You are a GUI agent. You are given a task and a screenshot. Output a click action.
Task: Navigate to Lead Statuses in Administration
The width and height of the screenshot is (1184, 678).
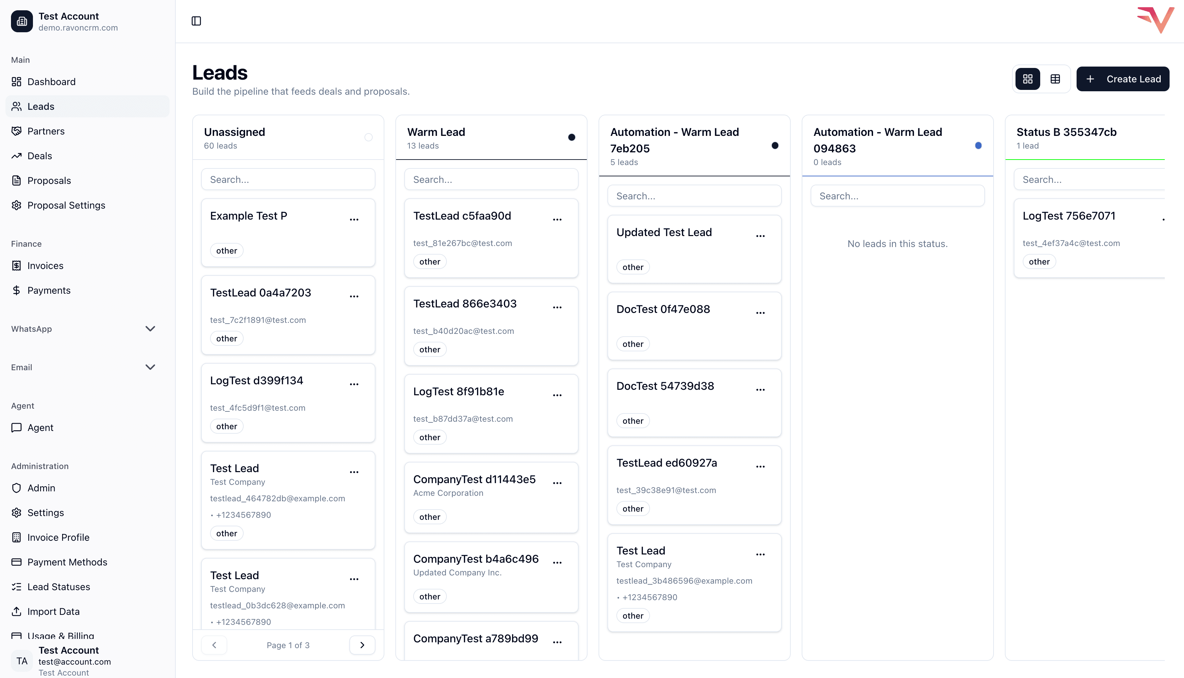click(58, 586)
